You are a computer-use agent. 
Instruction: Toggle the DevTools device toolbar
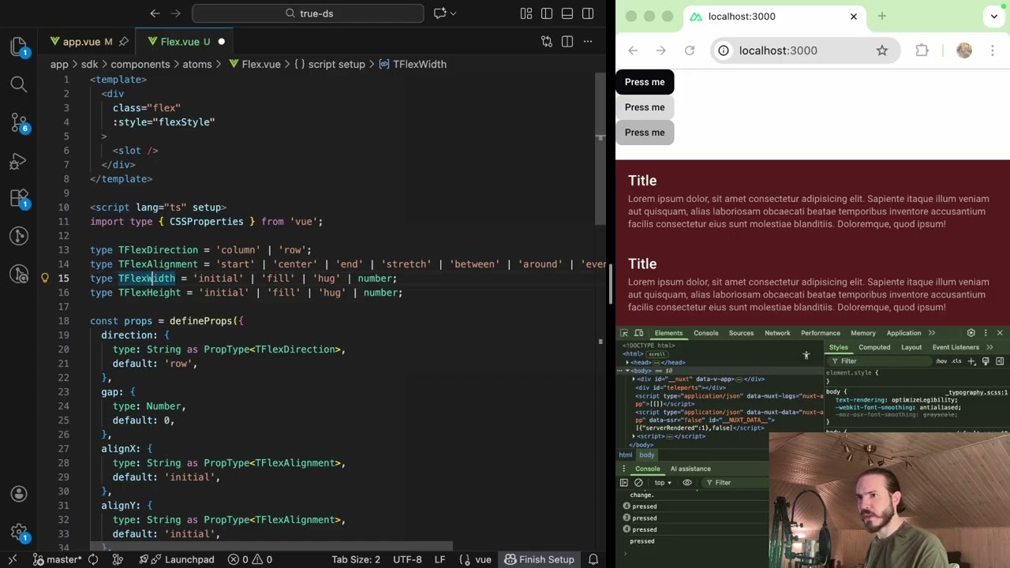pyautogui.click(x=638, y=333)
